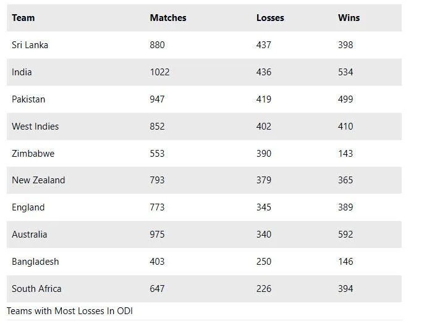Click England's matches value 773
Viewport: 440px width, 324px height.
157,207
